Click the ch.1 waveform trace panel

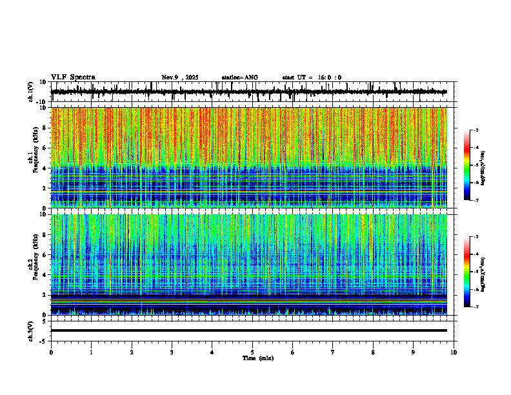[x=252, y=92]
